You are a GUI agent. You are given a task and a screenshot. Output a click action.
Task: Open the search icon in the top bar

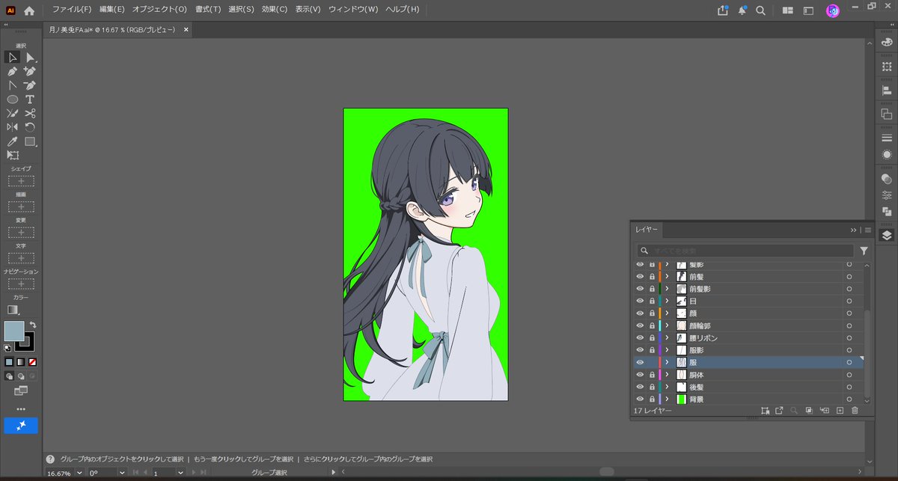760,10
